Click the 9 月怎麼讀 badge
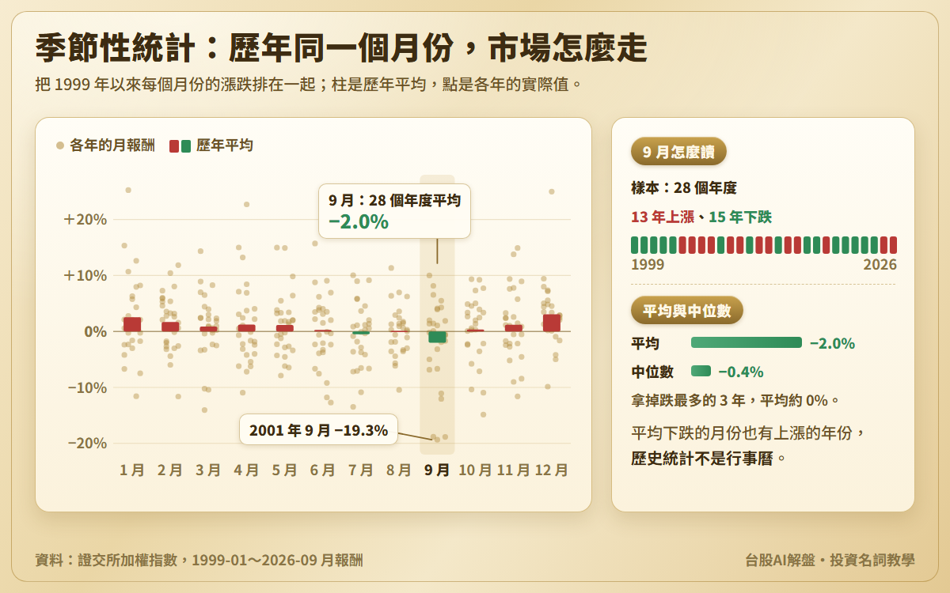950x593 pixels. (x=678, y=152)
